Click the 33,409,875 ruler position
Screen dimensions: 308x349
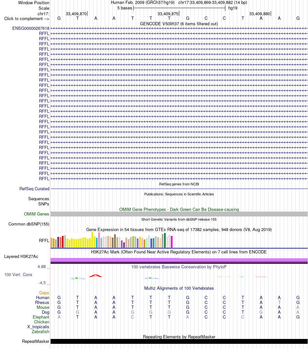coord(168,14)
